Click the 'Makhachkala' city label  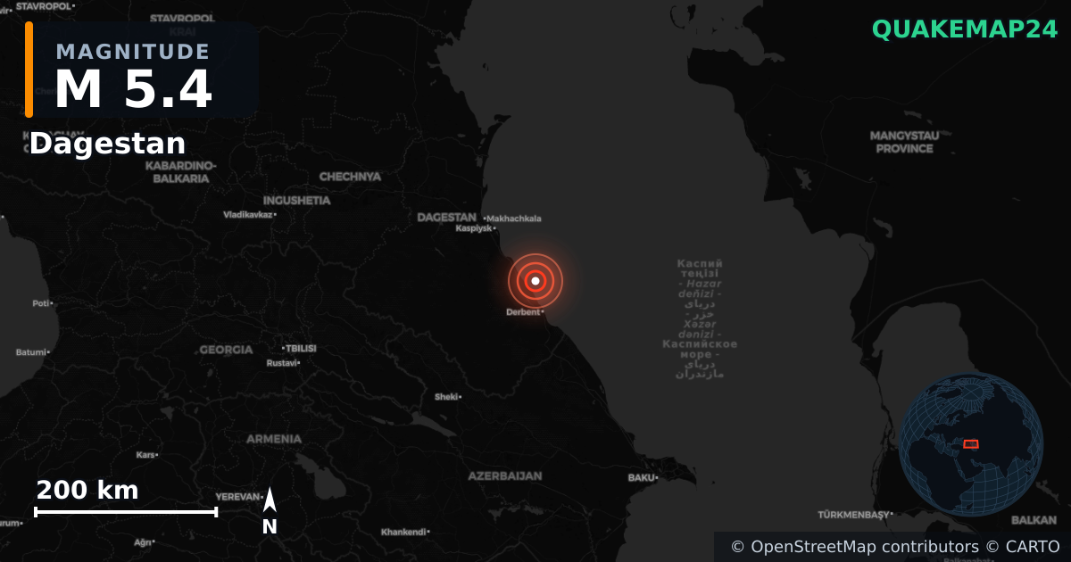(512, 219)
